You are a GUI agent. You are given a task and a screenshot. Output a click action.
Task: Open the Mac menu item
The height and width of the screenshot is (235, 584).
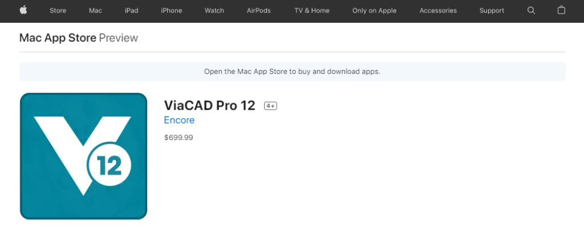coord(95,10)
